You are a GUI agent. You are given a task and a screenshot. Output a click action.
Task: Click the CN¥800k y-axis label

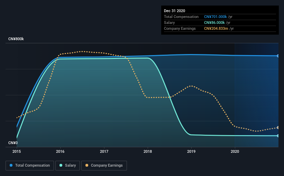coord(16,39)
